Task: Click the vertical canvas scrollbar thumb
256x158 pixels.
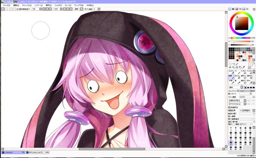Action: tap(226, 54)
